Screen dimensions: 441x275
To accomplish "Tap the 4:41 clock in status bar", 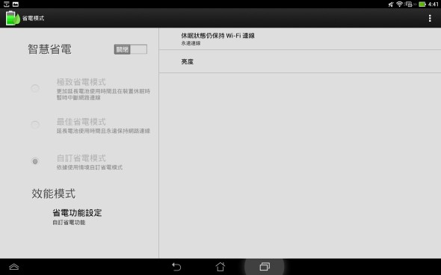I will click(x=433, y=4).
